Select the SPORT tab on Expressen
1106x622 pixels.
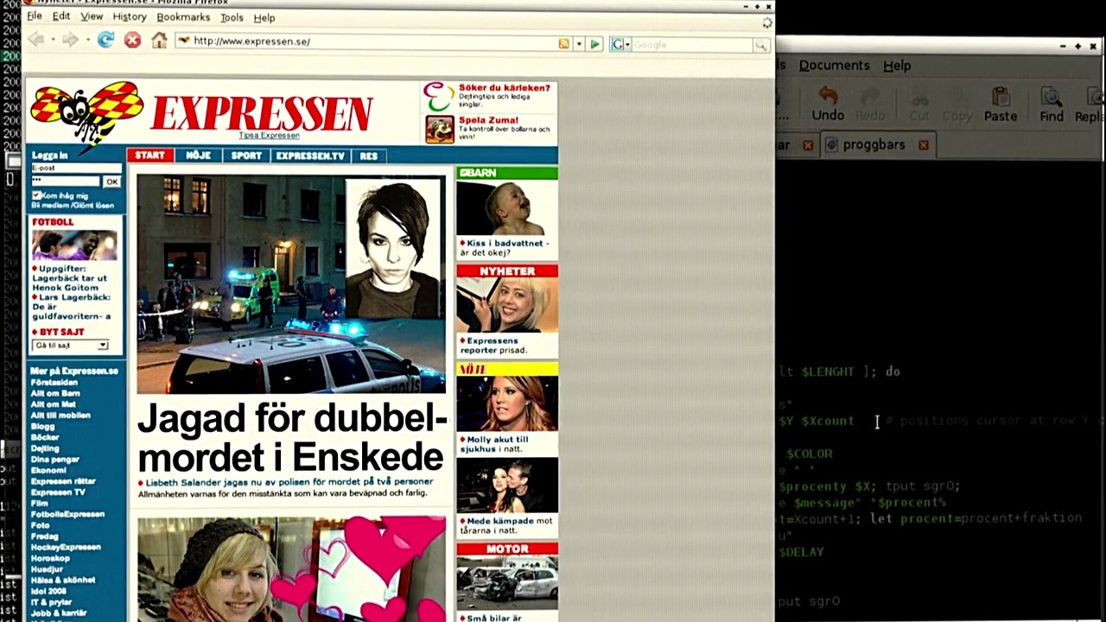coord(246,155)
